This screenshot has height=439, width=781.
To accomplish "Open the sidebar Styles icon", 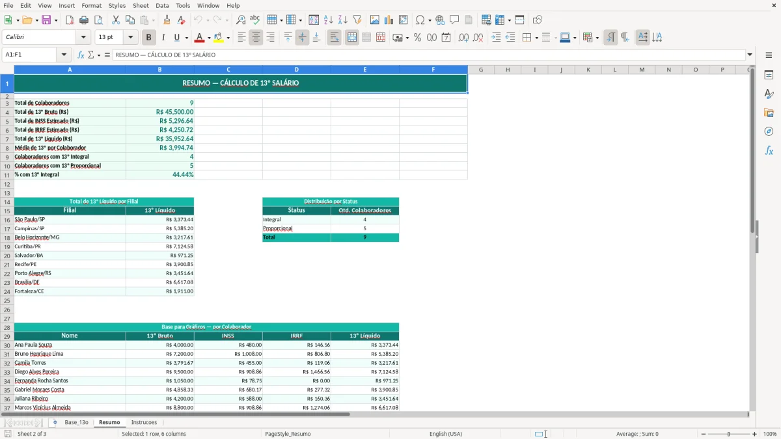I will click(769, 94).
